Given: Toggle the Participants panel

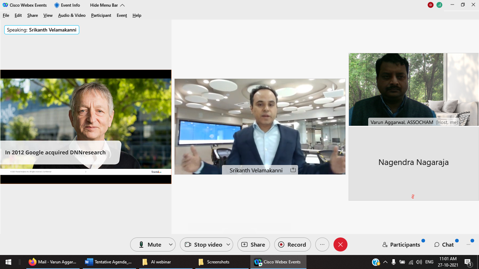Looking at the screenshot, I should [x=401, y=244].
